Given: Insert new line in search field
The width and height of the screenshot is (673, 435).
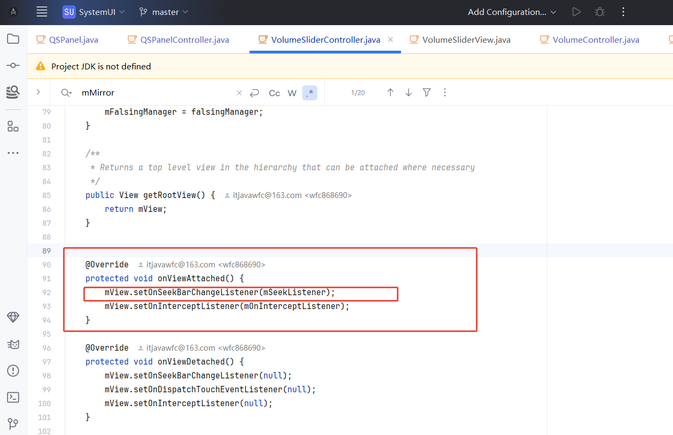Looking at the screenshot, I should coord(255,93).
